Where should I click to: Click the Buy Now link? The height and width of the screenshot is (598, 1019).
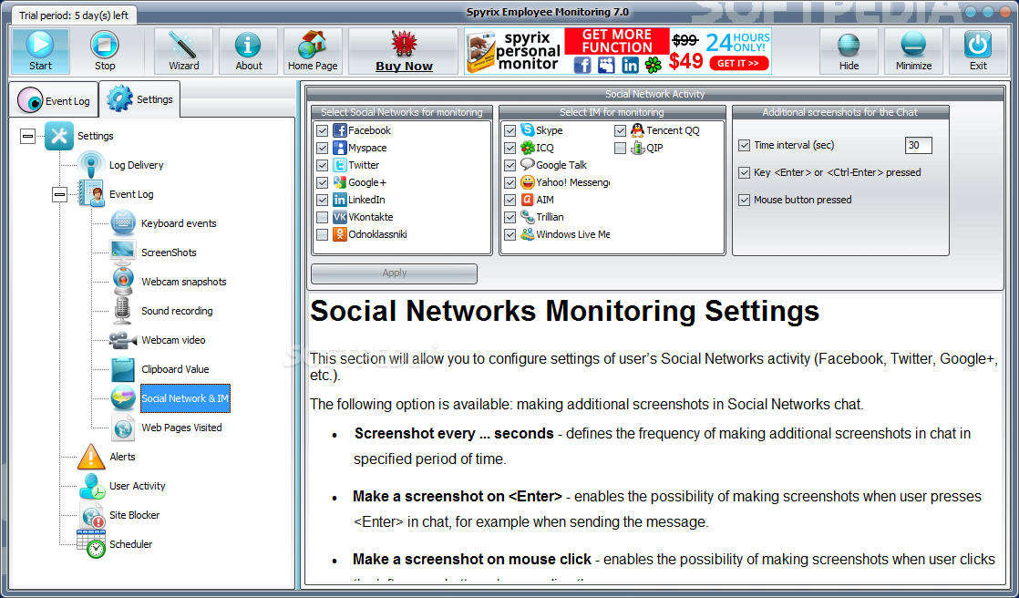[404, 51]
